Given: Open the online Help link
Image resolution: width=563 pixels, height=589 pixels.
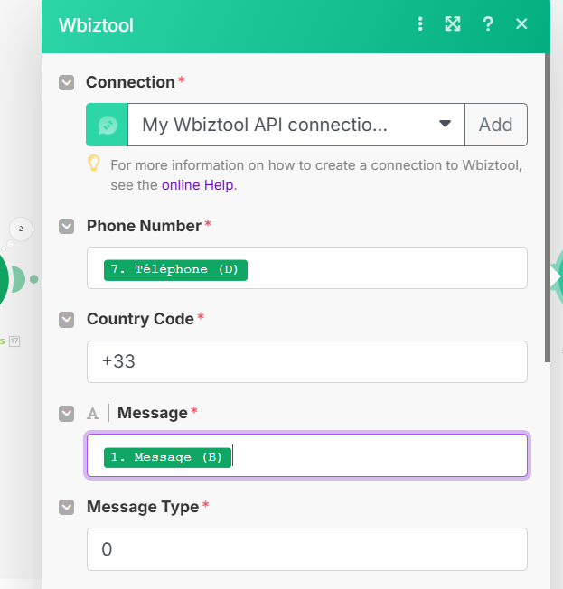Looking at the screenshot, I should click(198, 185).
